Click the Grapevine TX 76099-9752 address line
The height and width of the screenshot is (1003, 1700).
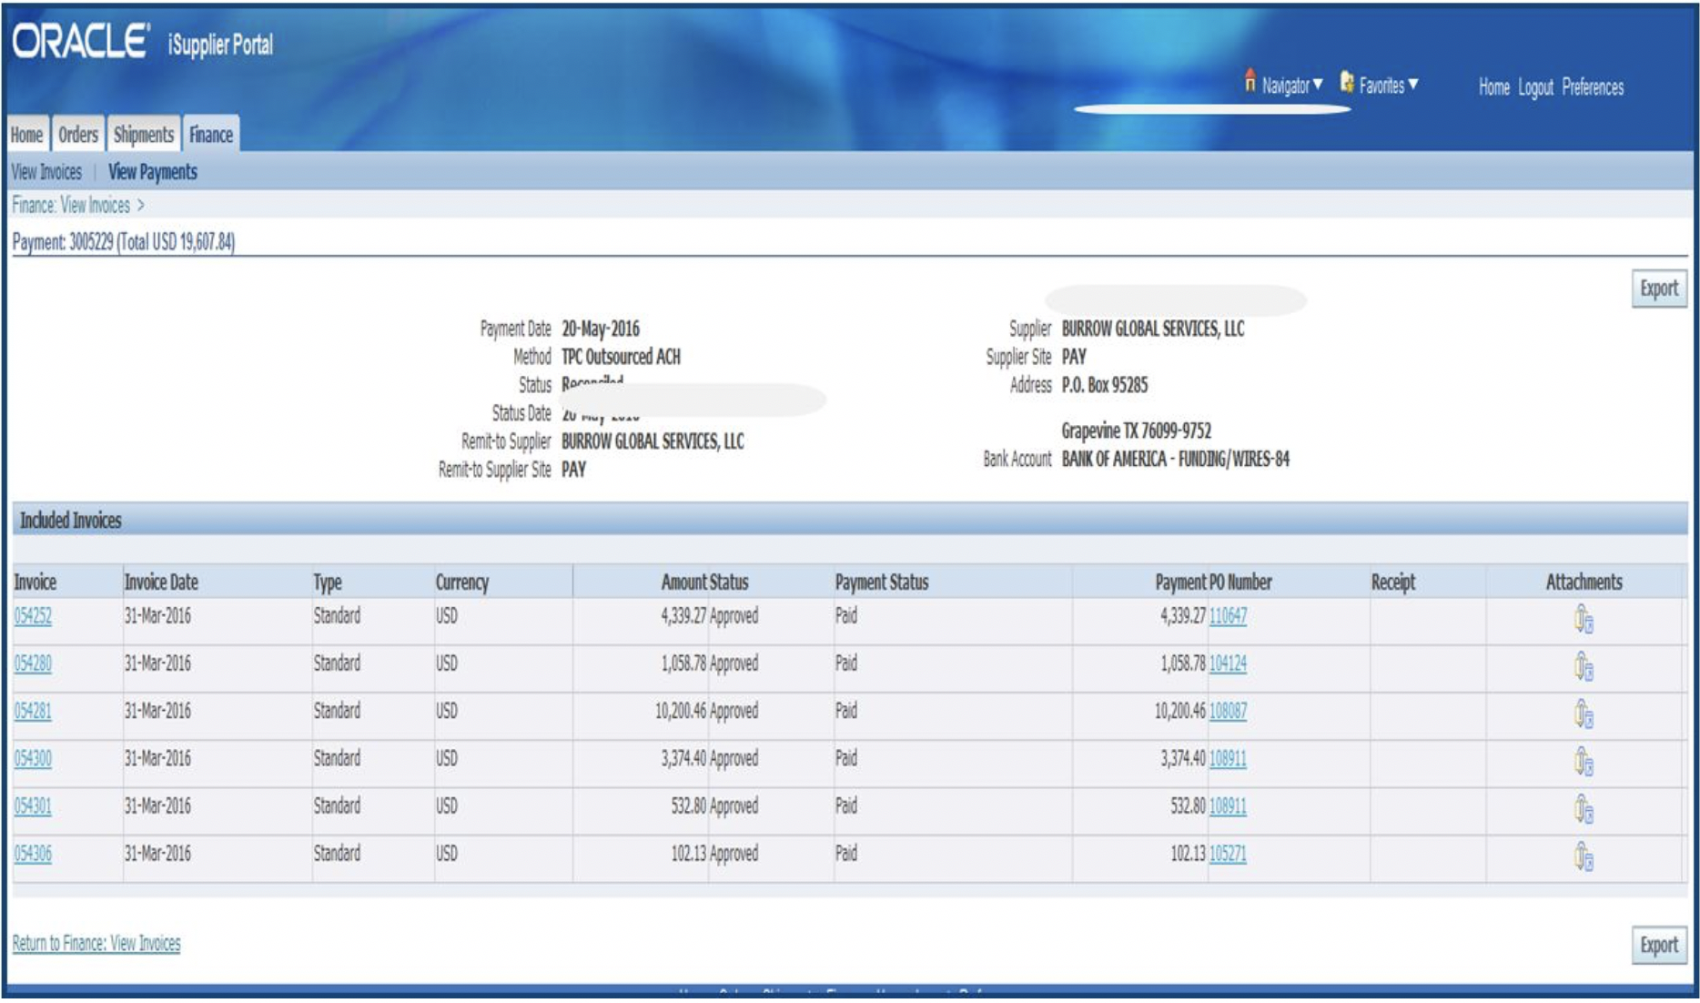tap(1137, 431)
